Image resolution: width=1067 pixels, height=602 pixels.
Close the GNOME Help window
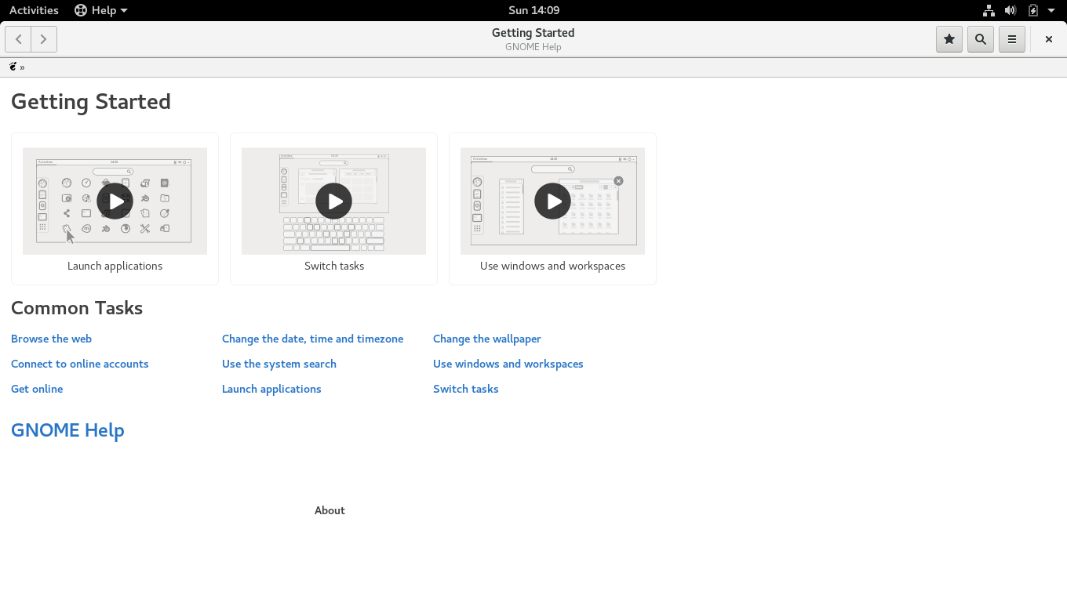pos(1048,39)
